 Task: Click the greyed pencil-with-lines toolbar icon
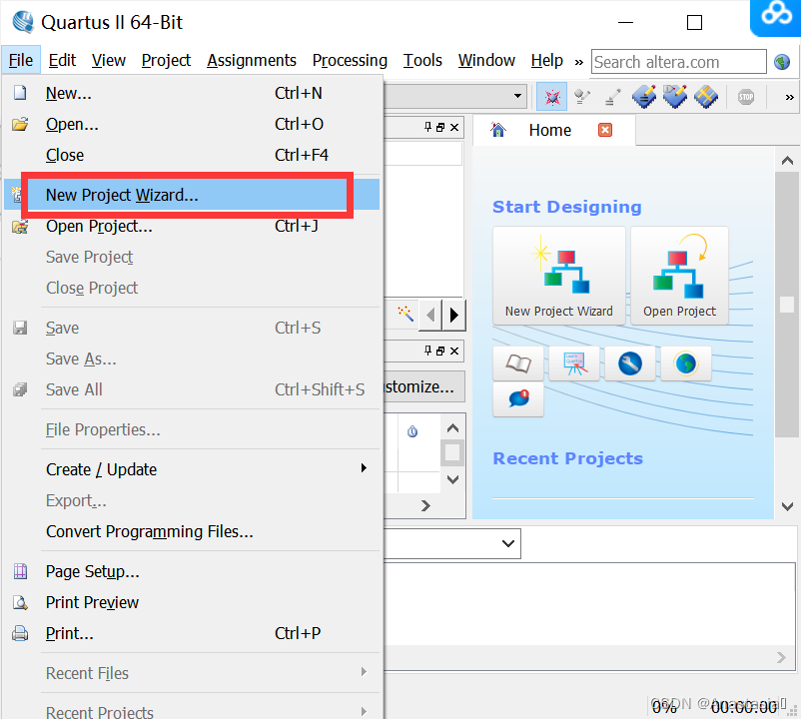coord(612,97)
